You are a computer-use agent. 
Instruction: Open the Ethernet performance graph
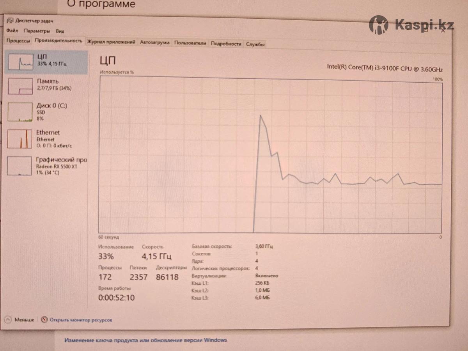pos(20,139)
